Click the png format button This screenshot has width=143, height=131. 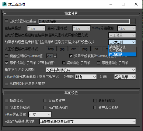(x=85, y=49)
